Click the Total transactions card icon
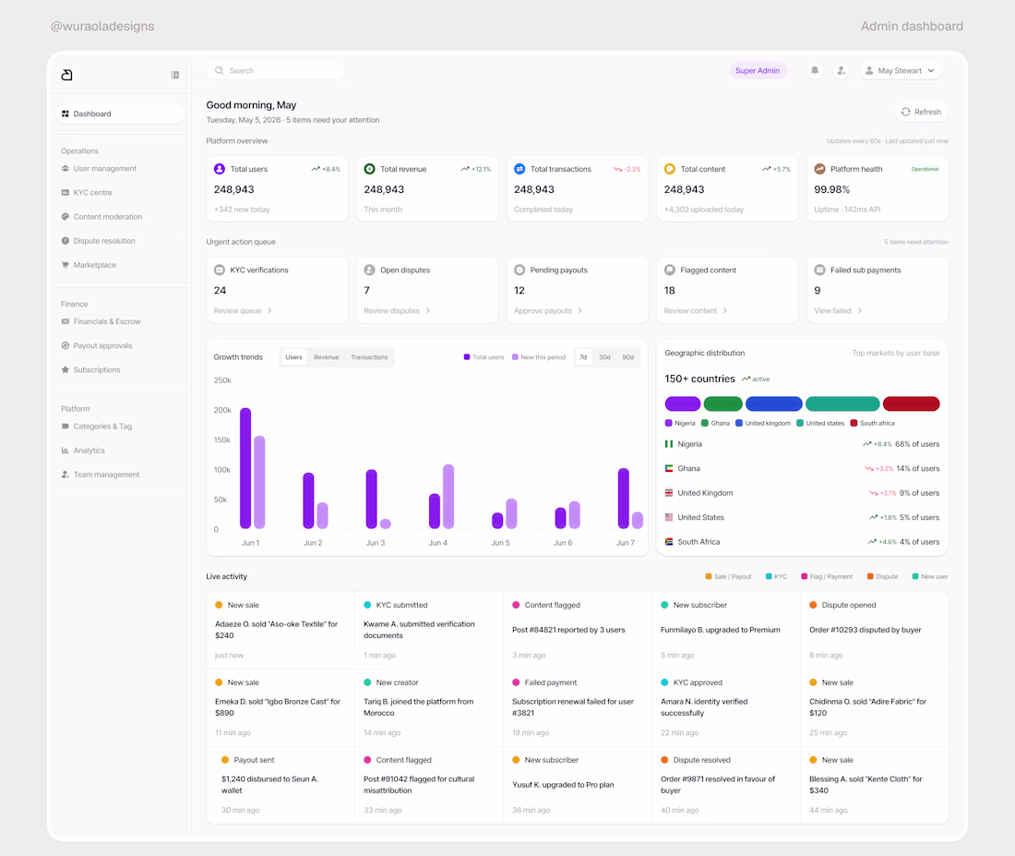The height and width of the screenshot is (856, 1015). click(x=519, y=169)
